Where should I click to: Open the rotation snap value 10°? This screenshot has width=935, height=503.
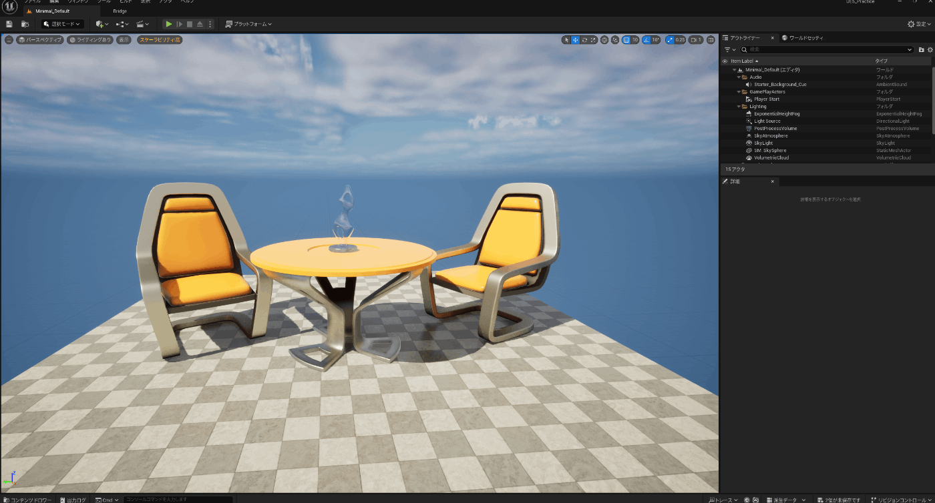coord(656,40)
